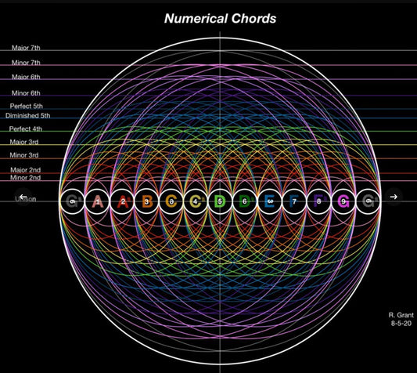Select the blue E circle

tap(269, 201)
